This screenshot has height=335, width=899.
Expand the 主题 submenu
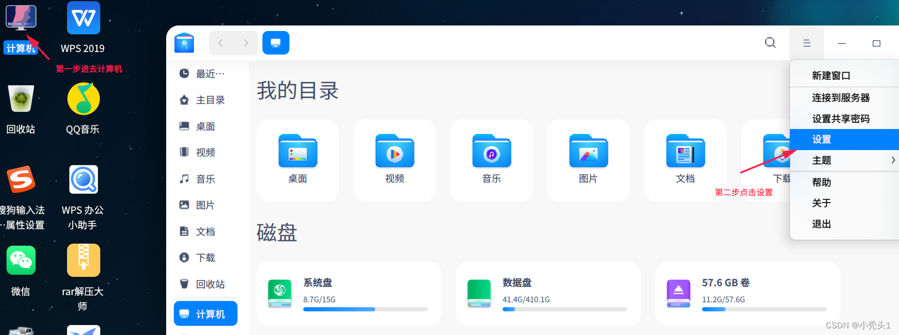(844, 160)
